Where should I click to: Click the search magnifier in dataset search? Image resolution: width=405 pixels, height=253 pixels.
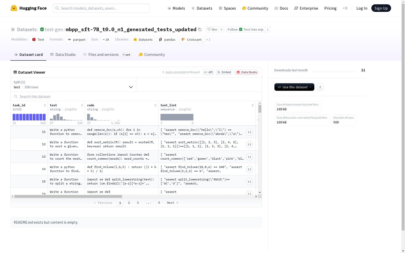pos(16,96)
